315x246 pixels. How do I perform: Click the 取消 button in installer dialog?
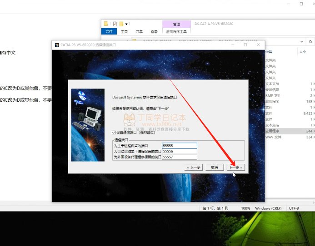point(215,167)
